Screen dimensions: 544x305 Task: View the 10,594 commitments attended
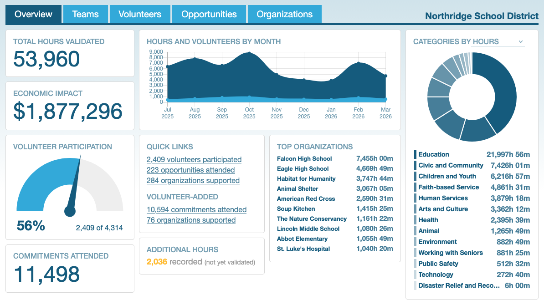tap(196, 210)
